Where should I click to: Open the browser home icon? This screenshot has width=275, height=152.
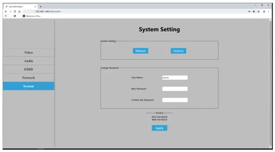point(19,11)
